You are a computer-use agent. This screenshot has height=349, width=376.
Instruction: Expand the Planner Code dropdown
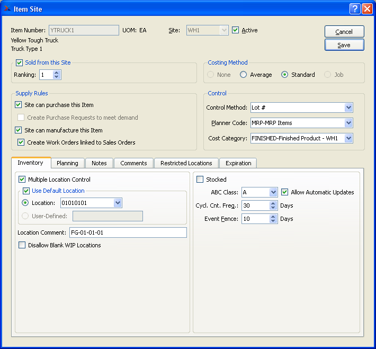click(348, 123)
